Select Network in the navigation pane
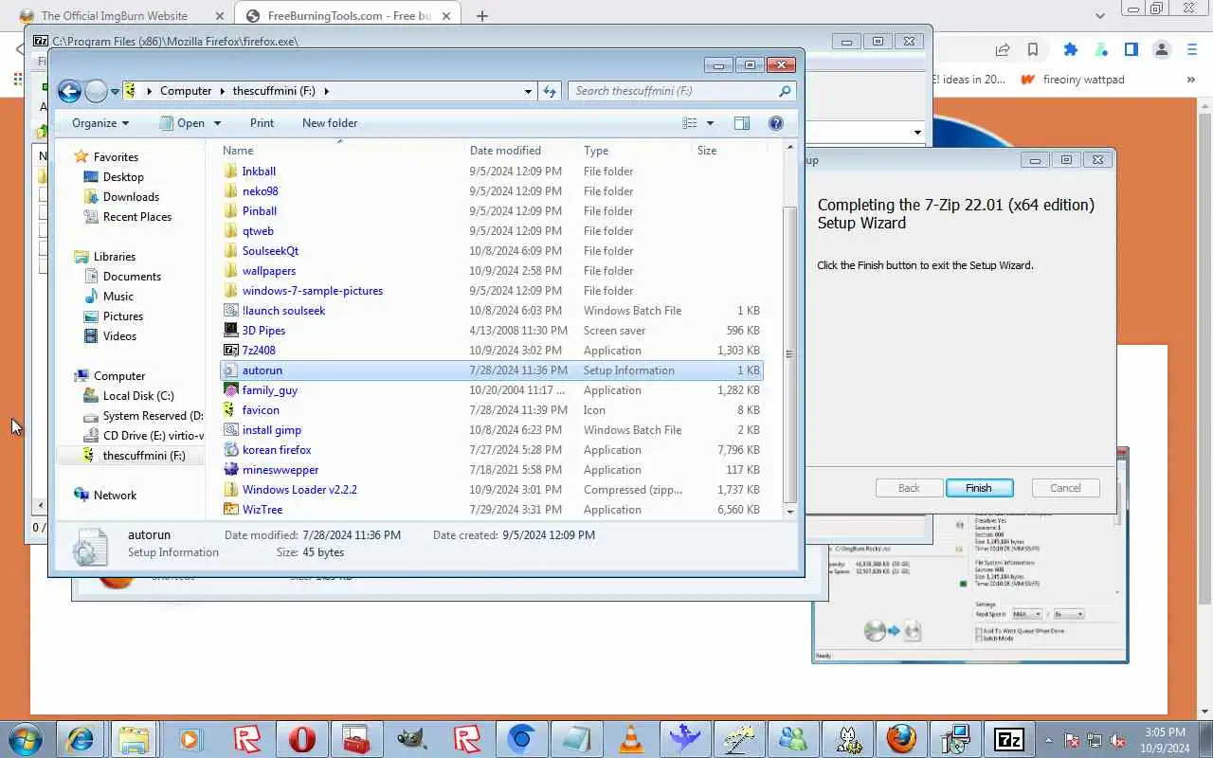Screen dimensions: 1213x758 (x=115, y=496)
